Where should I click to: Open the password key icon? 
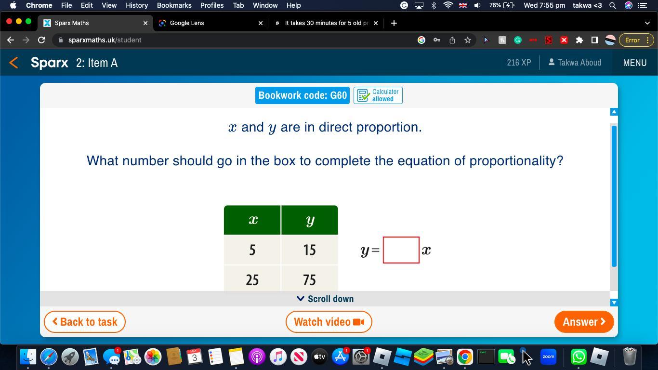pos(436,40)
